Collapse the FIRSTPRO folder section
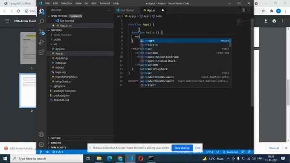290x163 pixels. (x=48, y=30)
